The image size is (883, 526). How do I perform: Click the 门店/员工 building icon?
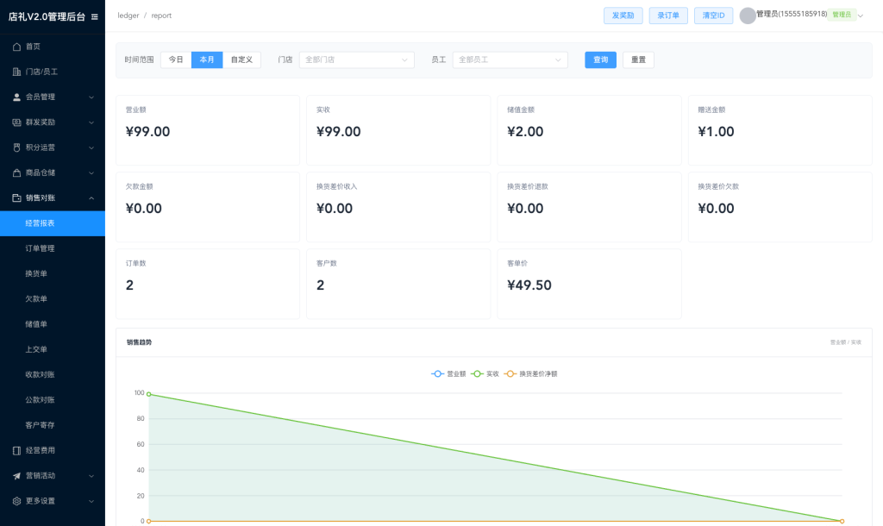click(x=17, y=72)
